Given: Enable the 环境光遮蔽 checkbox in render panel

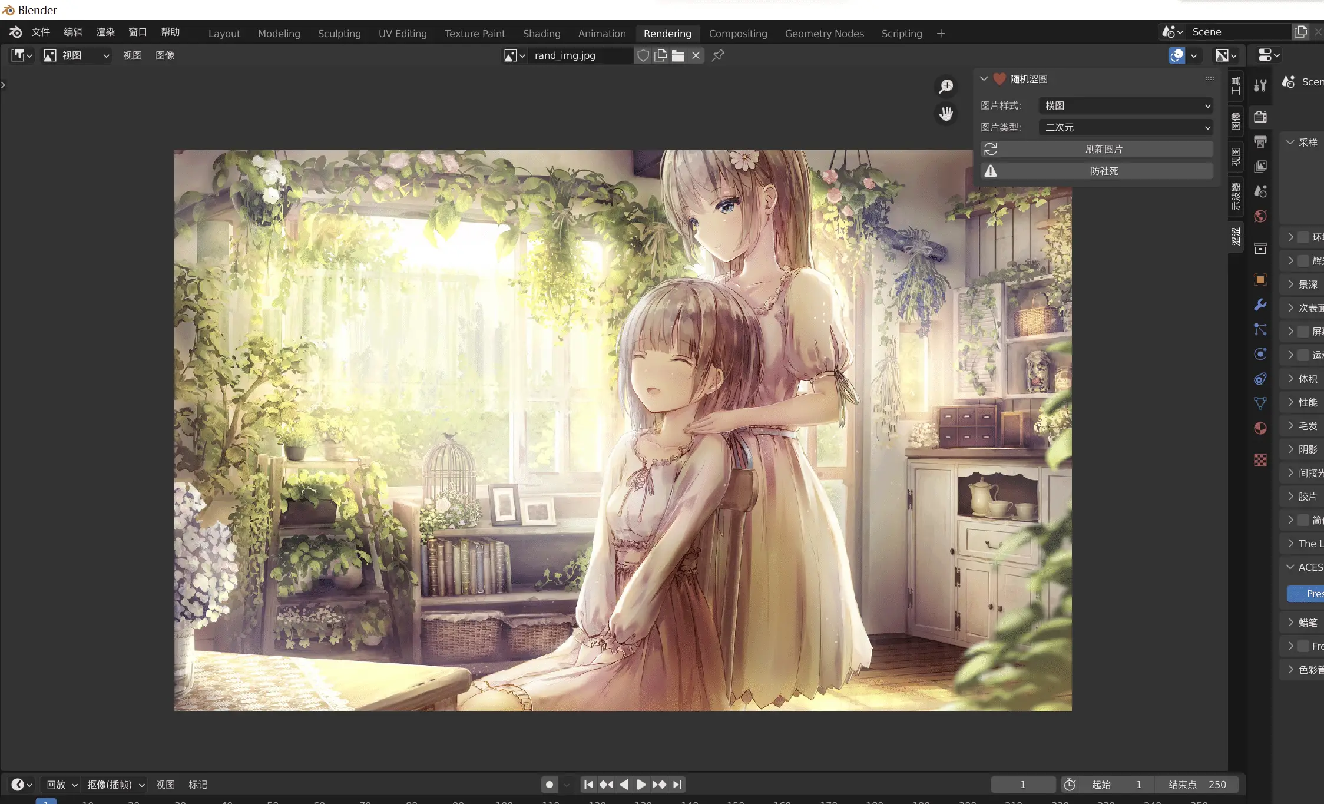Looking at the screenshot, I should pyautogui.click(x=1303, y=237).
